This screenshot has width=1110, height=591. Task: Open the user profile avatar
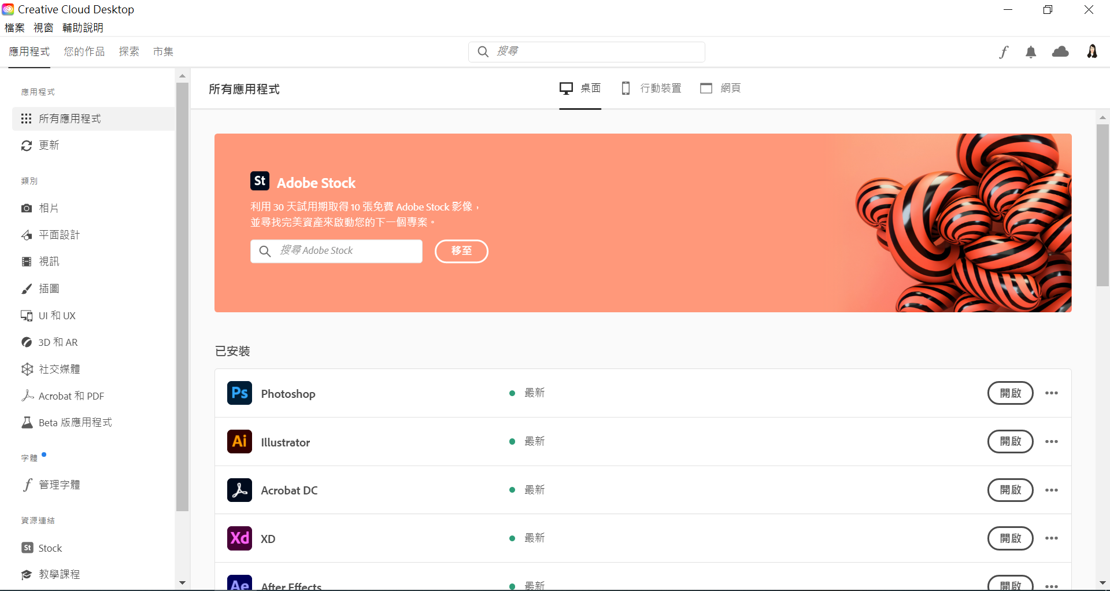pos(1092,51)
